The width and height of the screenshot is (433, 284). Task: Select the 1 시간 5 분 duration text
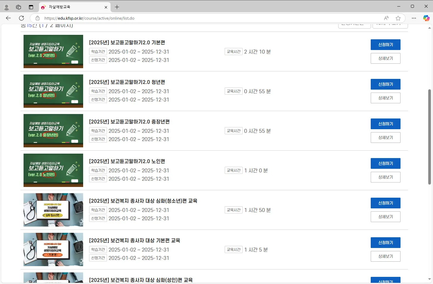click(256, 250)
